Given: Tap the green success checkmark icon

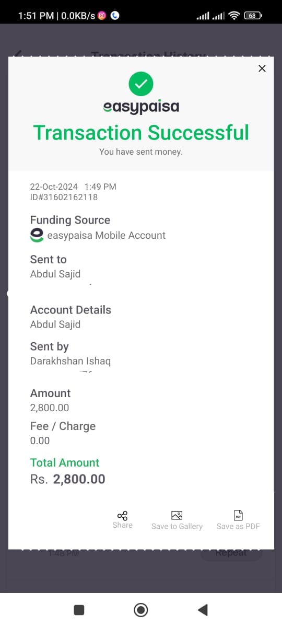Looking at the screenshot, I should (x=141, y=84).
